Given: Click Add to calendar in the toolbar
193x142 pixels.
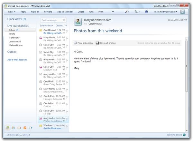Looking at the screenshot, I should pos(65,12).
